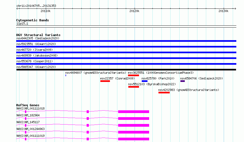Screen dimensions: 244x142
Task: Click the Cytogenetic Bands track title
Action: pyautogui.click(x=33, y=20)
